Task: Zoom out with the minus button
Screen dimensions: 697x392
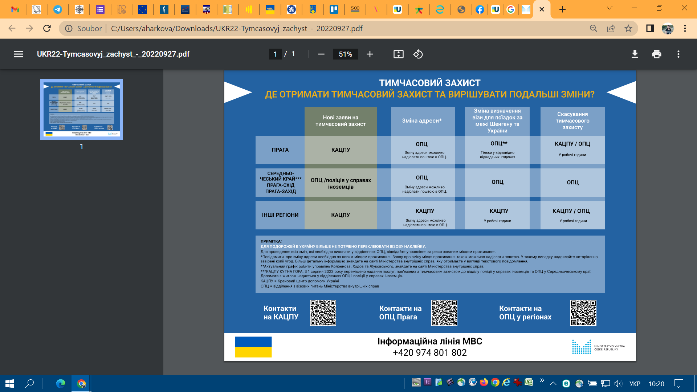Action: click(x=321, y=54)
